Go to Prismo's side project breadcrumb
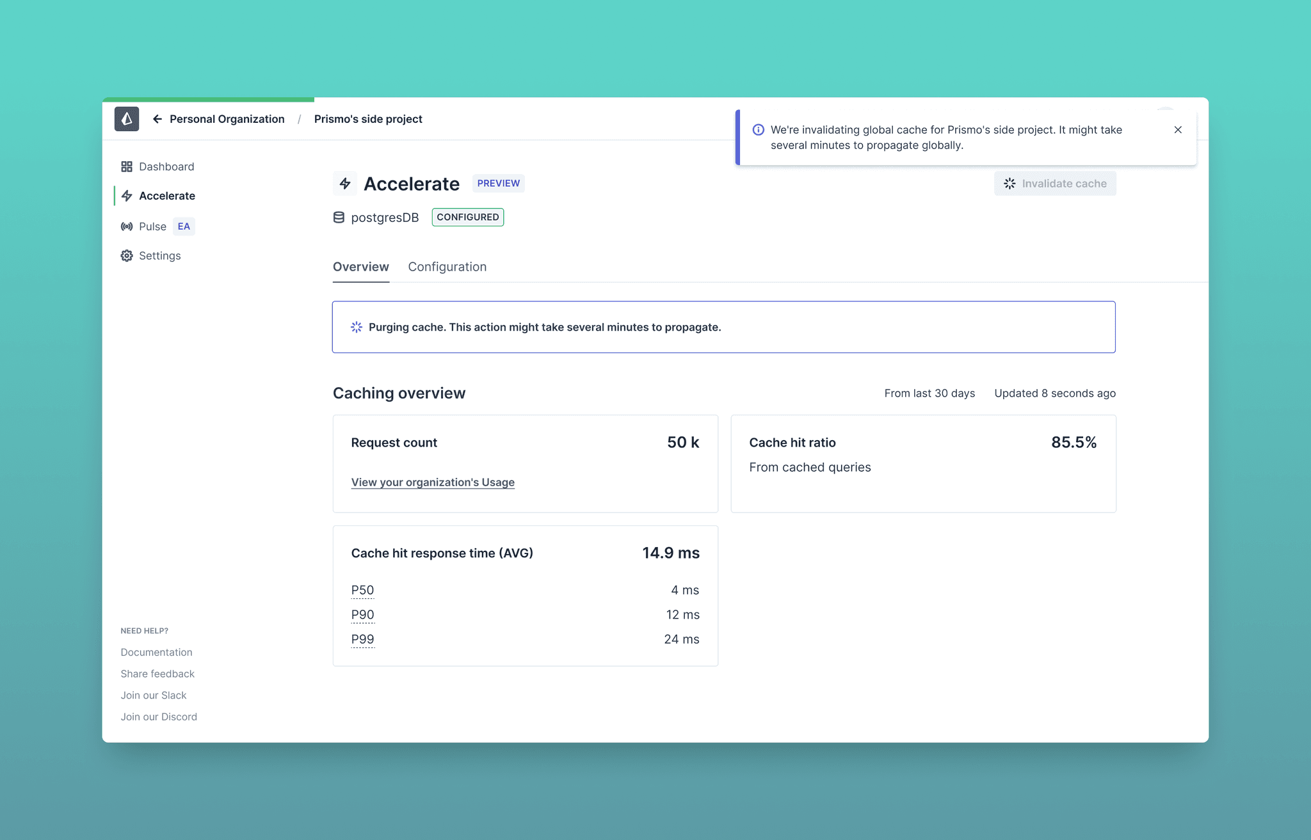This screenshot has width=1311, height=840. 368,119
